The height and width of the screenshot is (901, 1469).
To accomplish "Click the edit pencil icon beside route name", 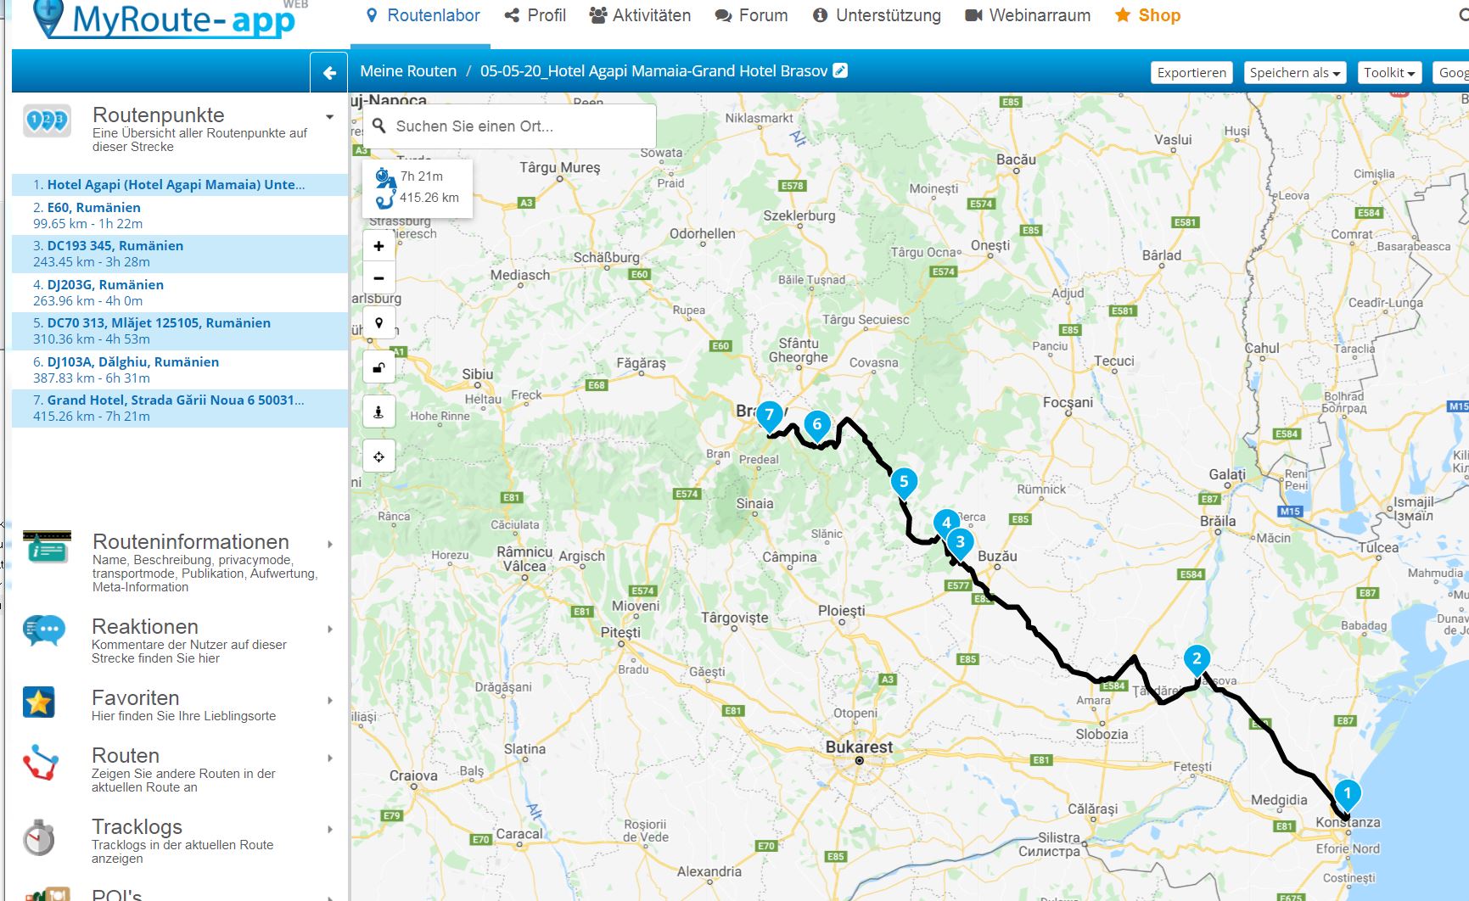I will coord(840,70).
